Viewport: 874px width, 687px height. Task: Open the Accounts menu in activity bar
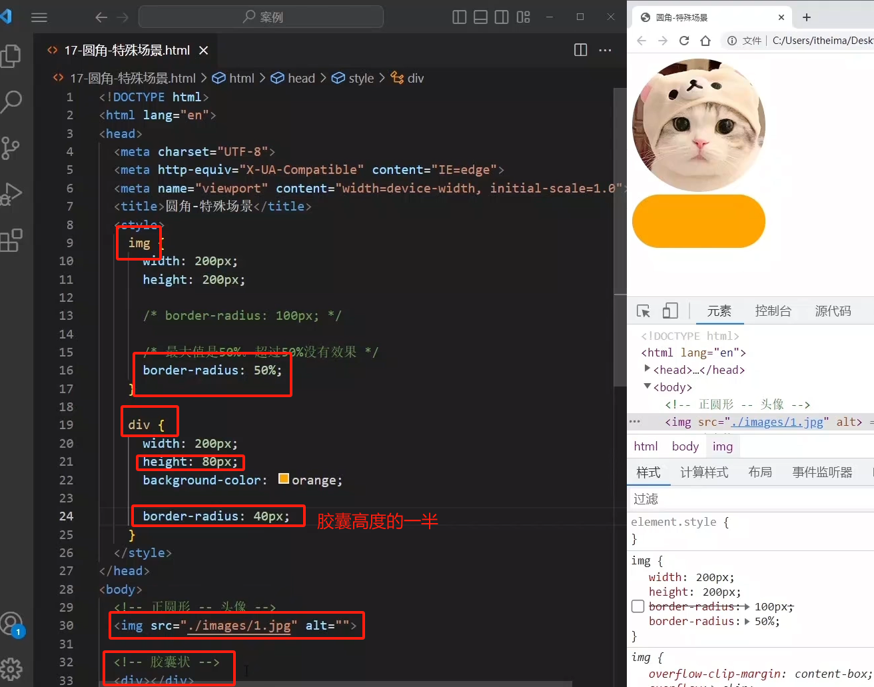click(x=11, y=624)
